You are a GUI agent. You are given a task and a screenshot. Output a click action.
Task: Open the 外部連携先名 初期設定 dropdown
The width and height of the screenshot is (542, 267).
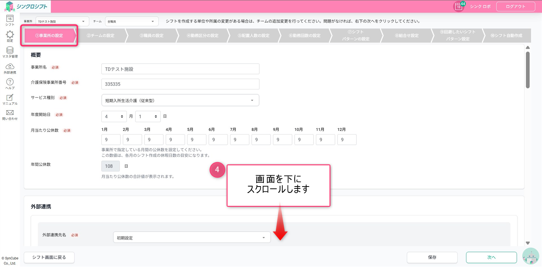click(192, 238)
